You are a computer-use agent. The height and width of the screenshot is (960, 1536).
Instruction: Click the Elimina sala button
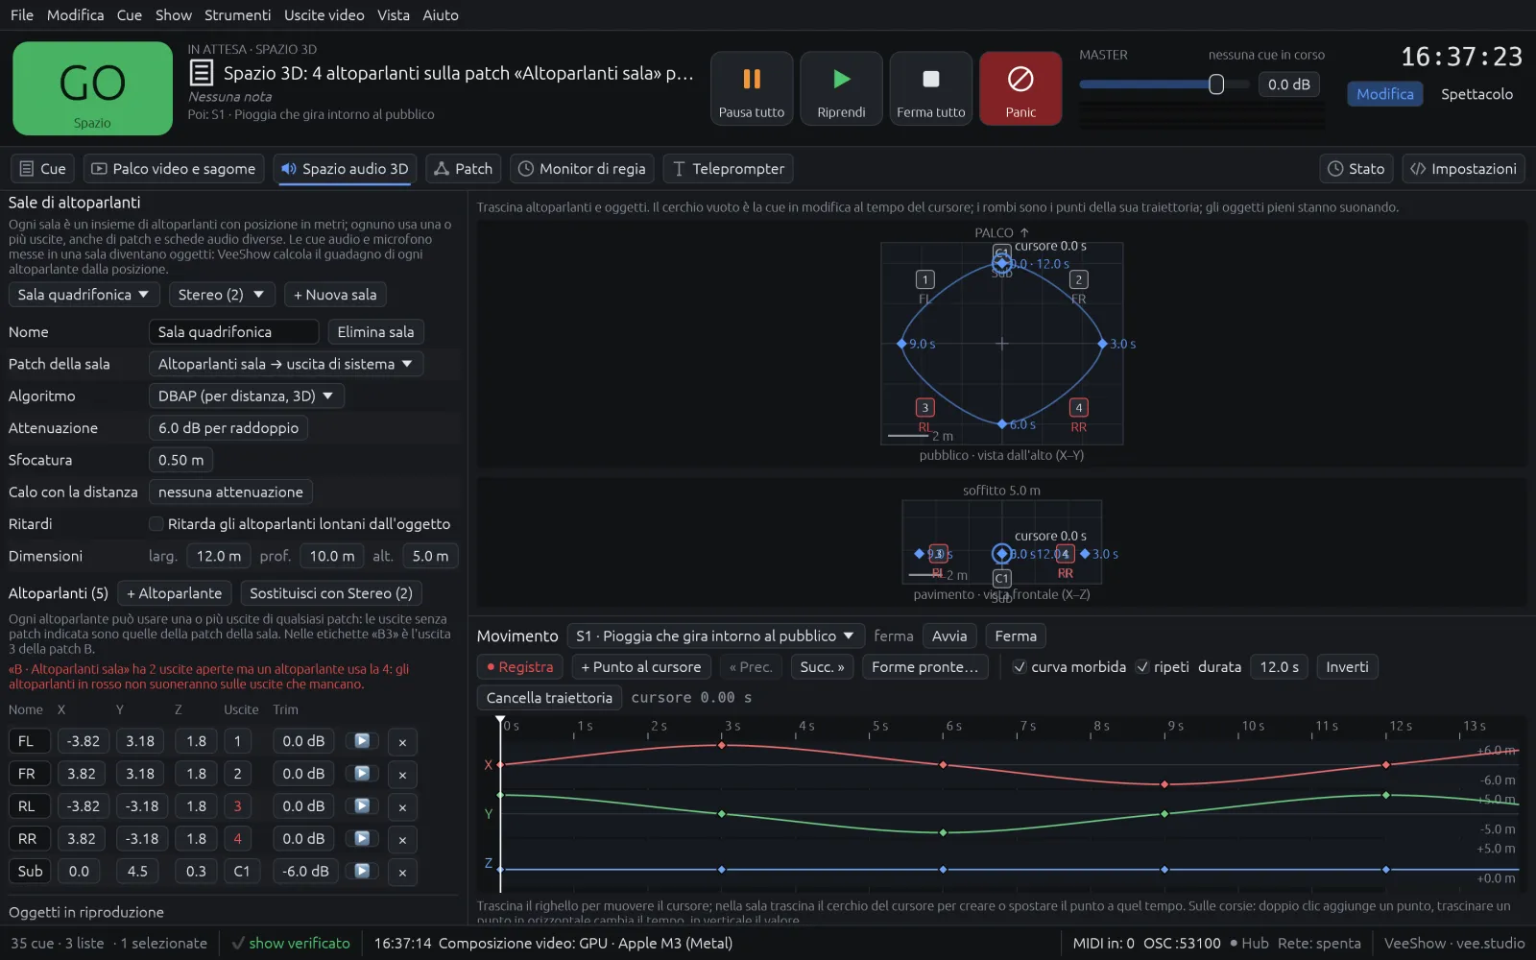coord(375,332)
